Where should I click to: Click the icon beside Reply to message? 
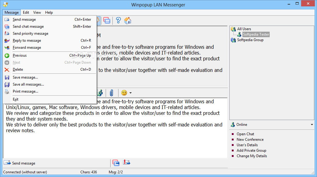(x=7, y=41)
